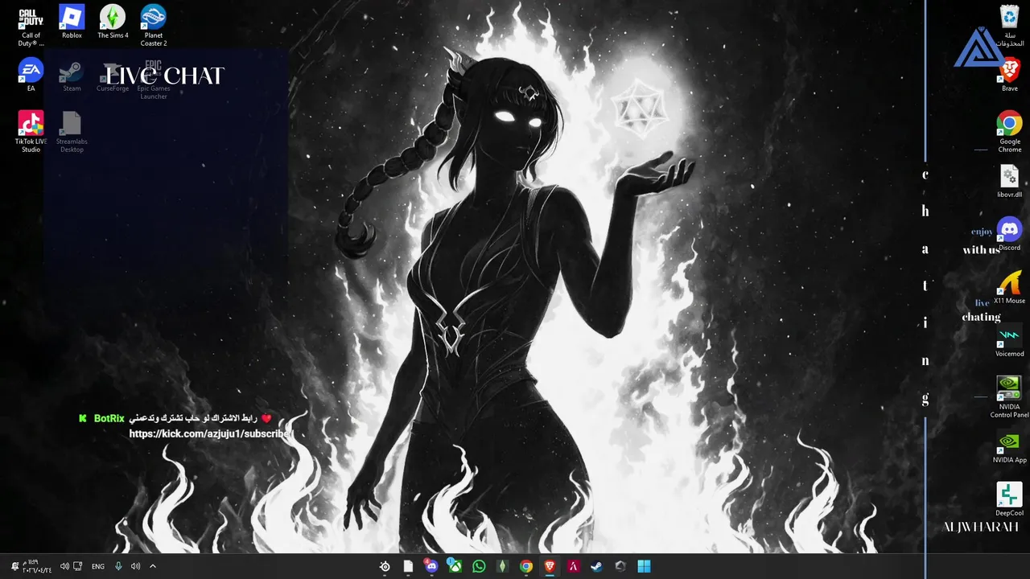Open the Epic Games Launcher desktop shortcut
1030x579 pixels.
click(x=154, y=80)
